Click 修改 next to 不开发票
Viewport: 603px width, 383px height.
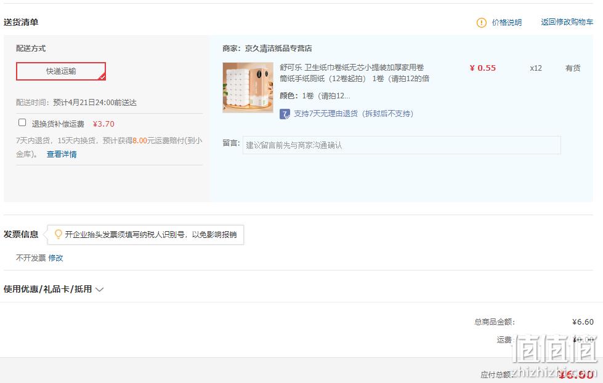[x=55, y=258]
